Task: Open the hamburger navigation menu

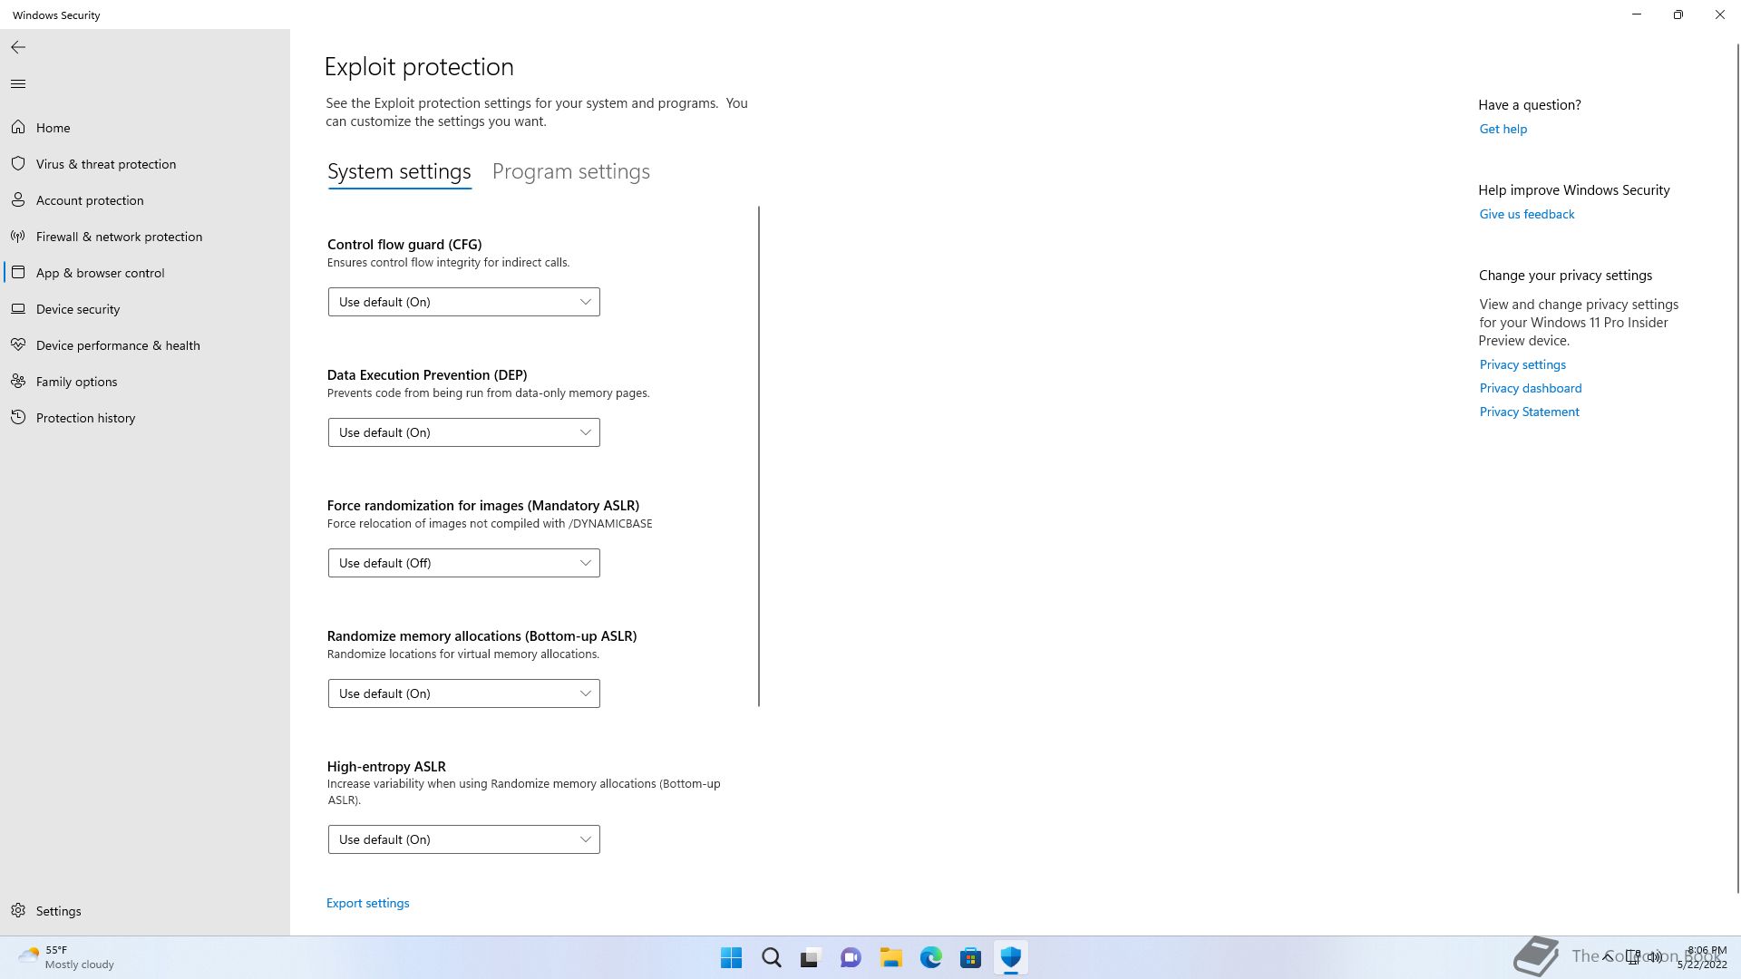Action: (18, 84)
